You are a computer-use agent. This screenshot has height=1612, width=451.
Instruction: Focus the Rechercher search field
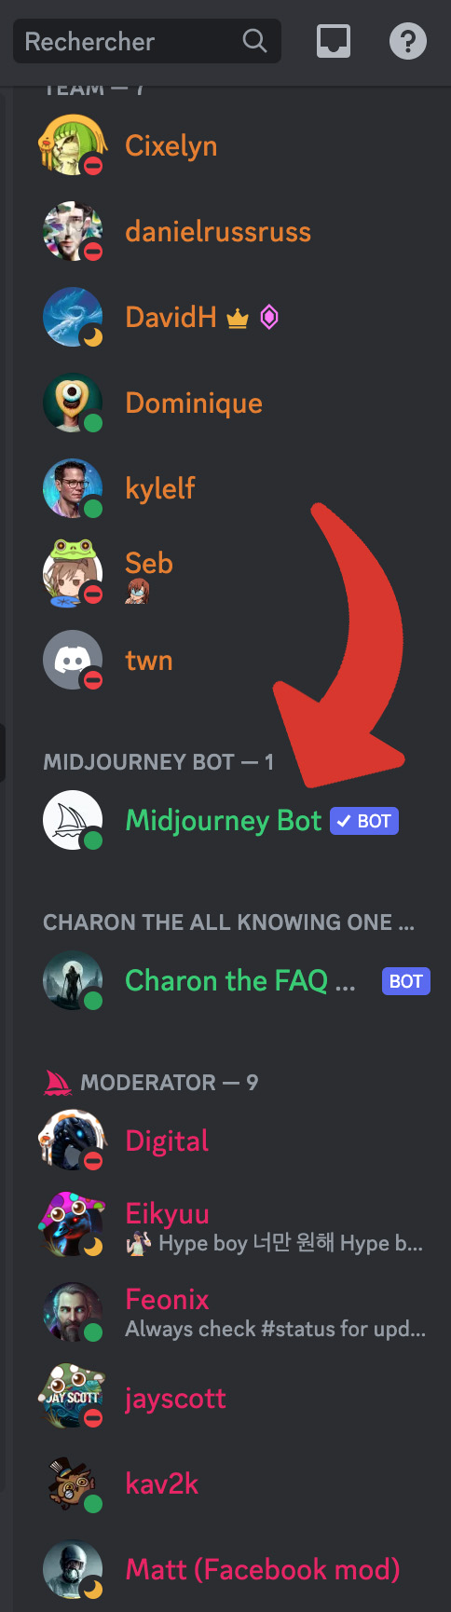147,41
